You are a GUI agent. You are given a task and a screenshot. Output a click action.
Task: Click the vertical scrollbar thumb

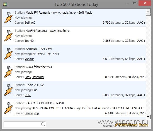(148, 14)
